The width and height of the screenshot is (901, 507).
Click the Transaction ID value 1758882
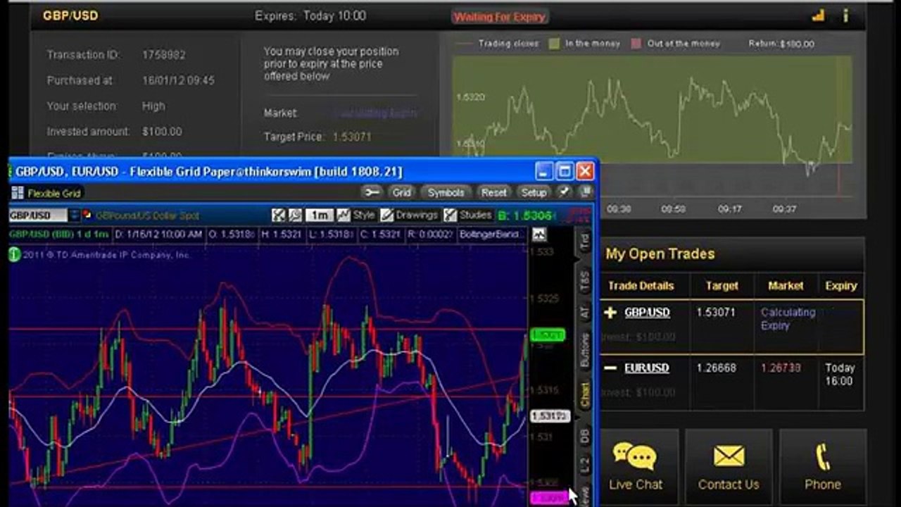pyautogui.click(x=164, y=55)
